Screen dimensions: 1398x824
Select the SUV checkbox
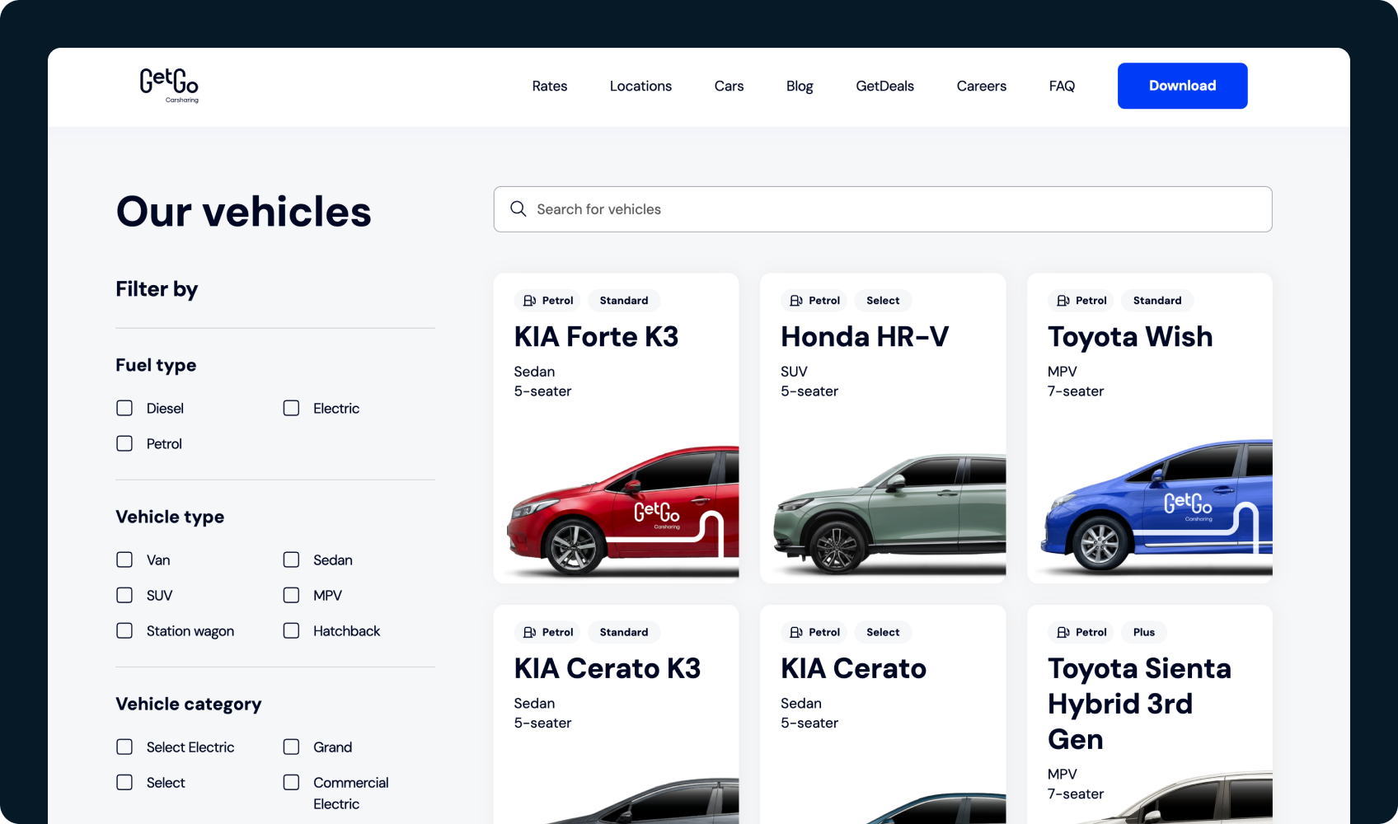pos(124,595)
